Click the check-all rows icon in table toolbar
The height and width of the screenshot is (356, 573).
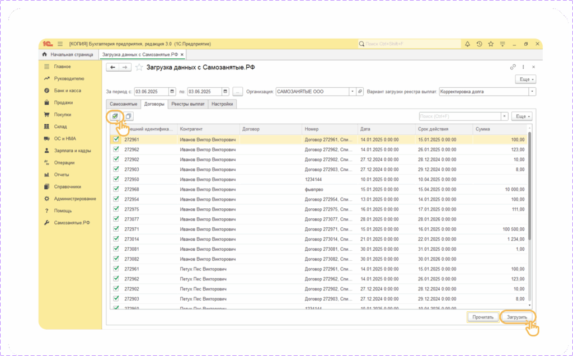coord(115,116)
